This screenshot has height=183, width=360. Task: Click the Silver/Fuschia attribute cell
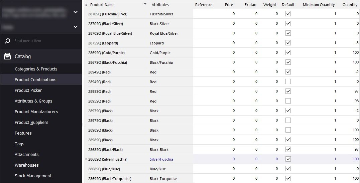click(x=161, y=159)
